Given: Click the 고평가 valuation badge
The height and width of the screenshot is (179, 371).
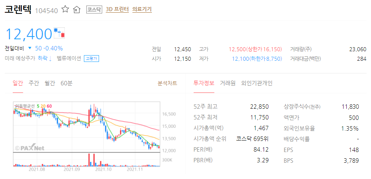Looking at the screenshot, I should 91,59.
